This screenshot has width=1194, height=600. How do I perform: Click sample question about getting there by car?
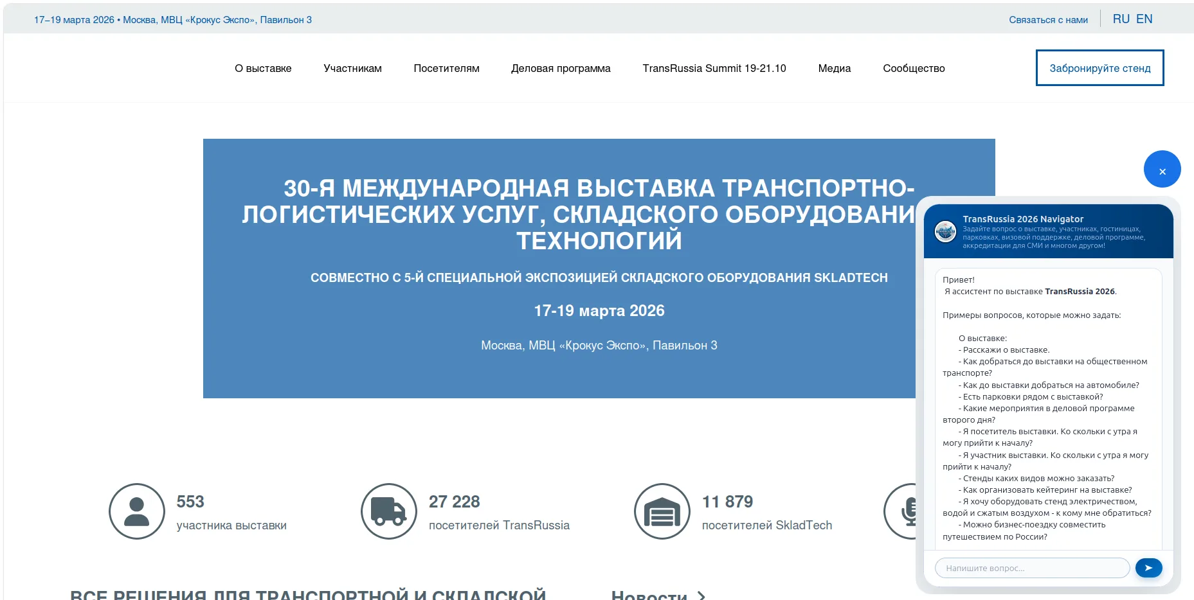(1049, 385)
